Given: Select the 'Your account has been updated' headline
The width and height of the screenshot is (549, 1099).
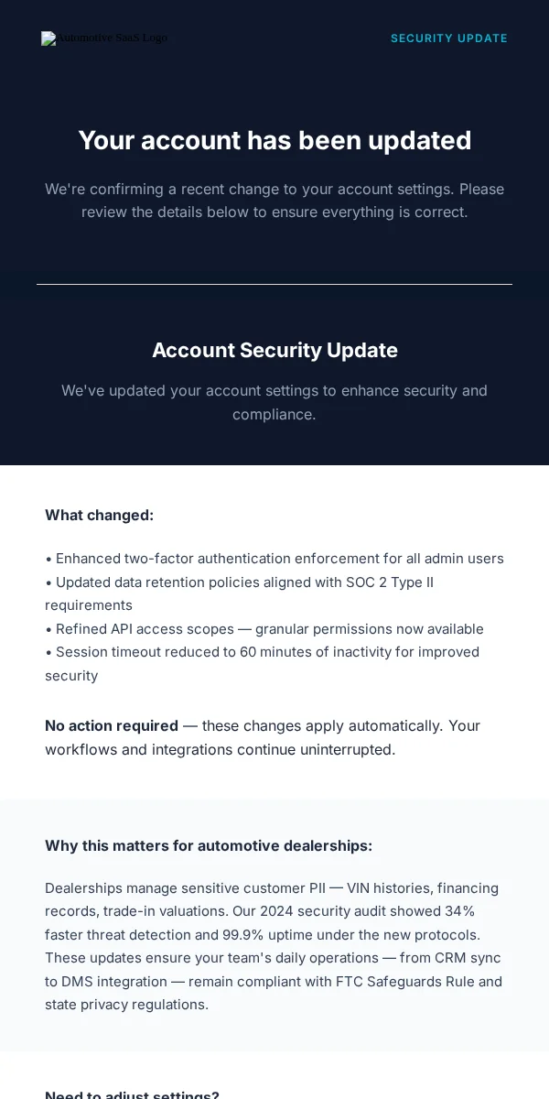Looking at the screenshot, I should [274, 140].
